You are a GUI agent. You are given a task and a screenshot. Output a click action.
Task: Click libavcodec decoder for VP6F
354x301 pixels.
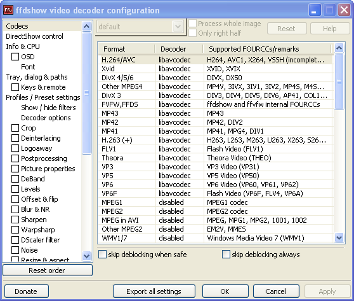click(175, 193)
